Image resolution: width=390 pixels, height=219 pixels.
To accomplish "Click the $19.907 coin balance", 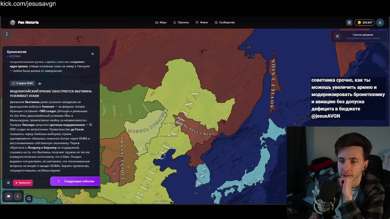I will pos(365,23).
